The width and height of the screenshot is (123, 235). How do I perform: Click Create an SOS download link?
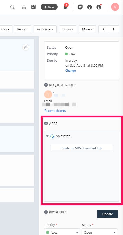pos(81,148)
